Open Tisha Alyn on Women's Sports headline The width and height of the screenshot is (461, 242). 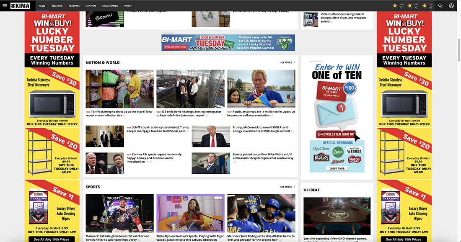coord(190,237)
